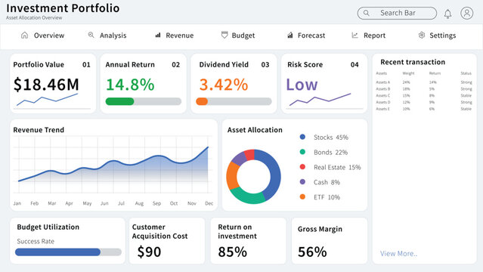The height and width of the screenshot is (272, 483).
Task: Click the Real Estate 15% legend label
Action: pyautogui.click(x=337, y=167)
